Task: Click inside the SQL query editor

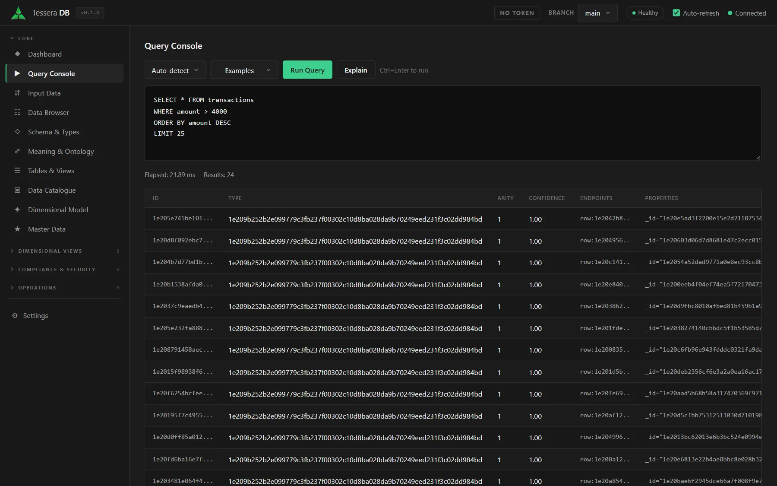Action: click(453, 123)
